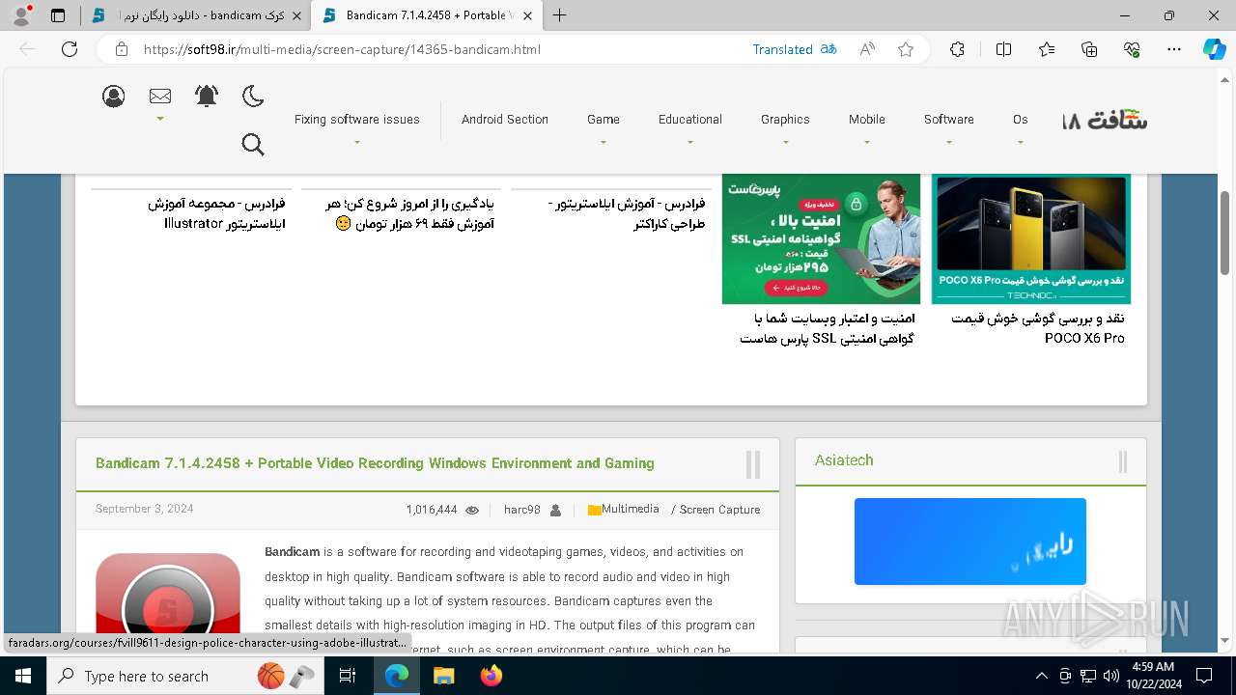Expand dropdown arrow under envelope icon
This screenshot has width=1236, height=695.
(160, 119)
